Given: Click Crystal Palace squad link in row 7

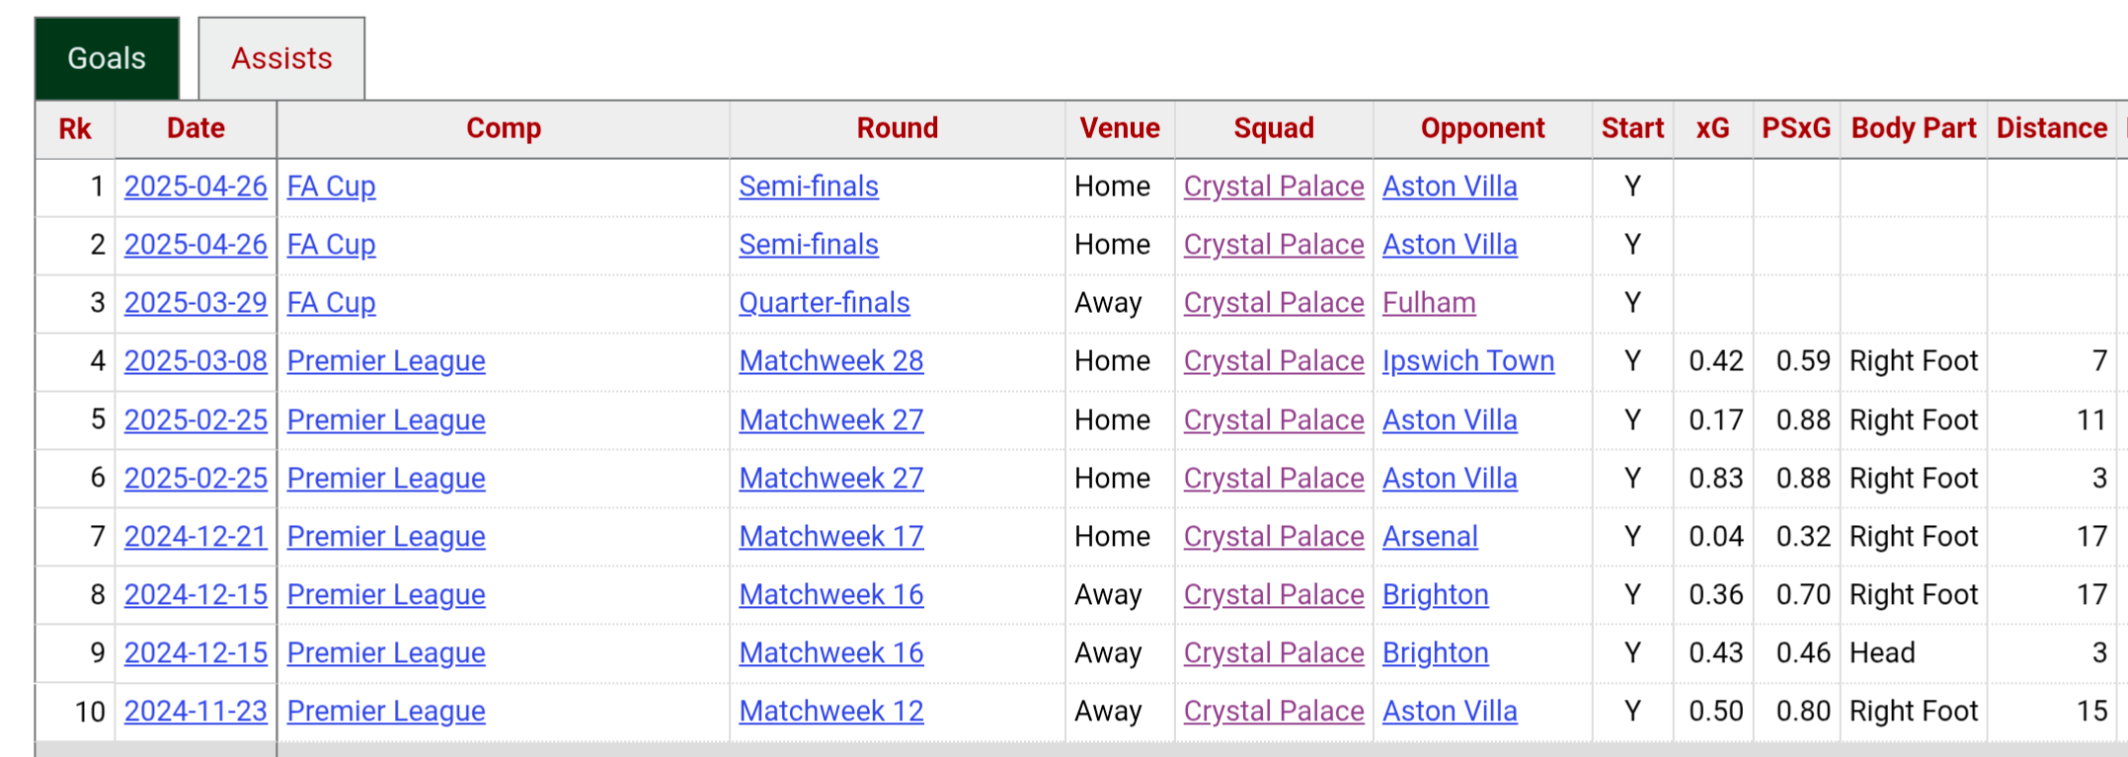Looking at the screenshot, I should point(1274,537).
